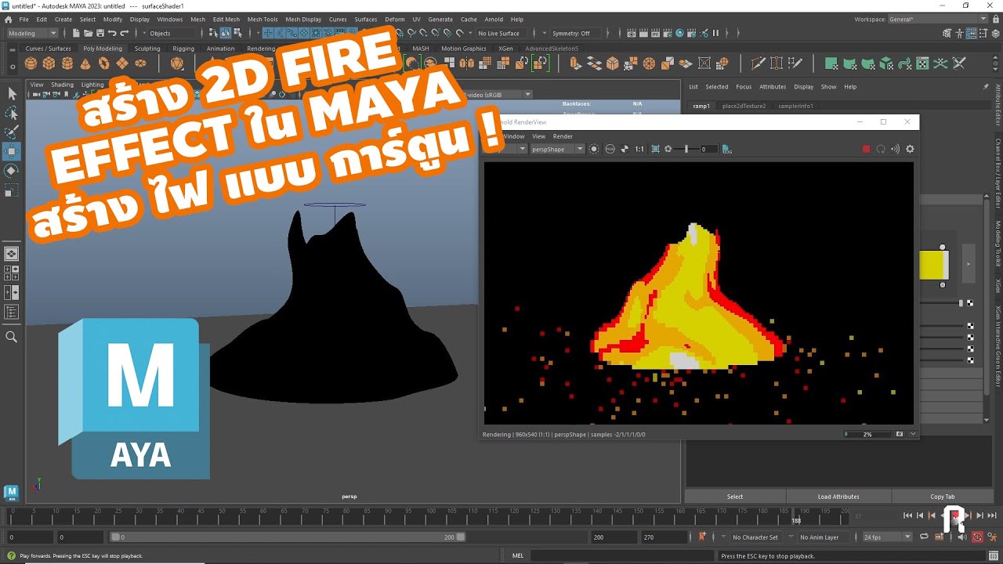Toggle timeline audio speaker icon
Screen dimensions: 1003x564
(x=962, y=537)
